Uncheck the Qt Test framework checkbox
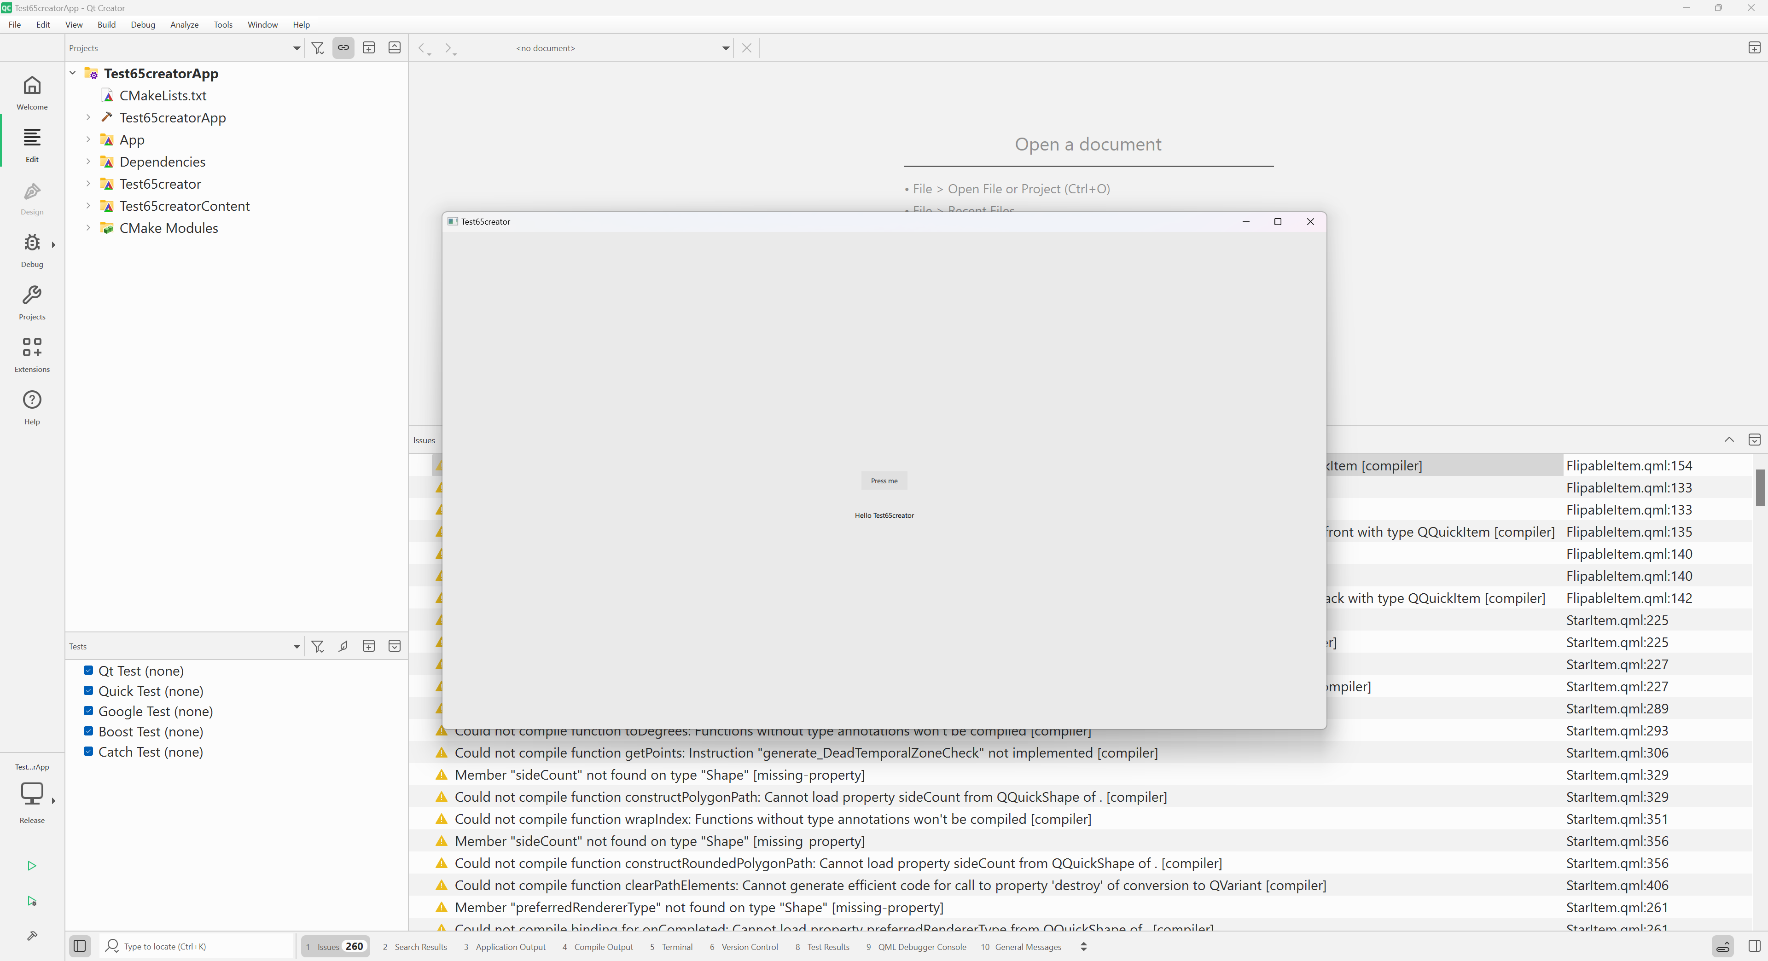 pos(88,670)
